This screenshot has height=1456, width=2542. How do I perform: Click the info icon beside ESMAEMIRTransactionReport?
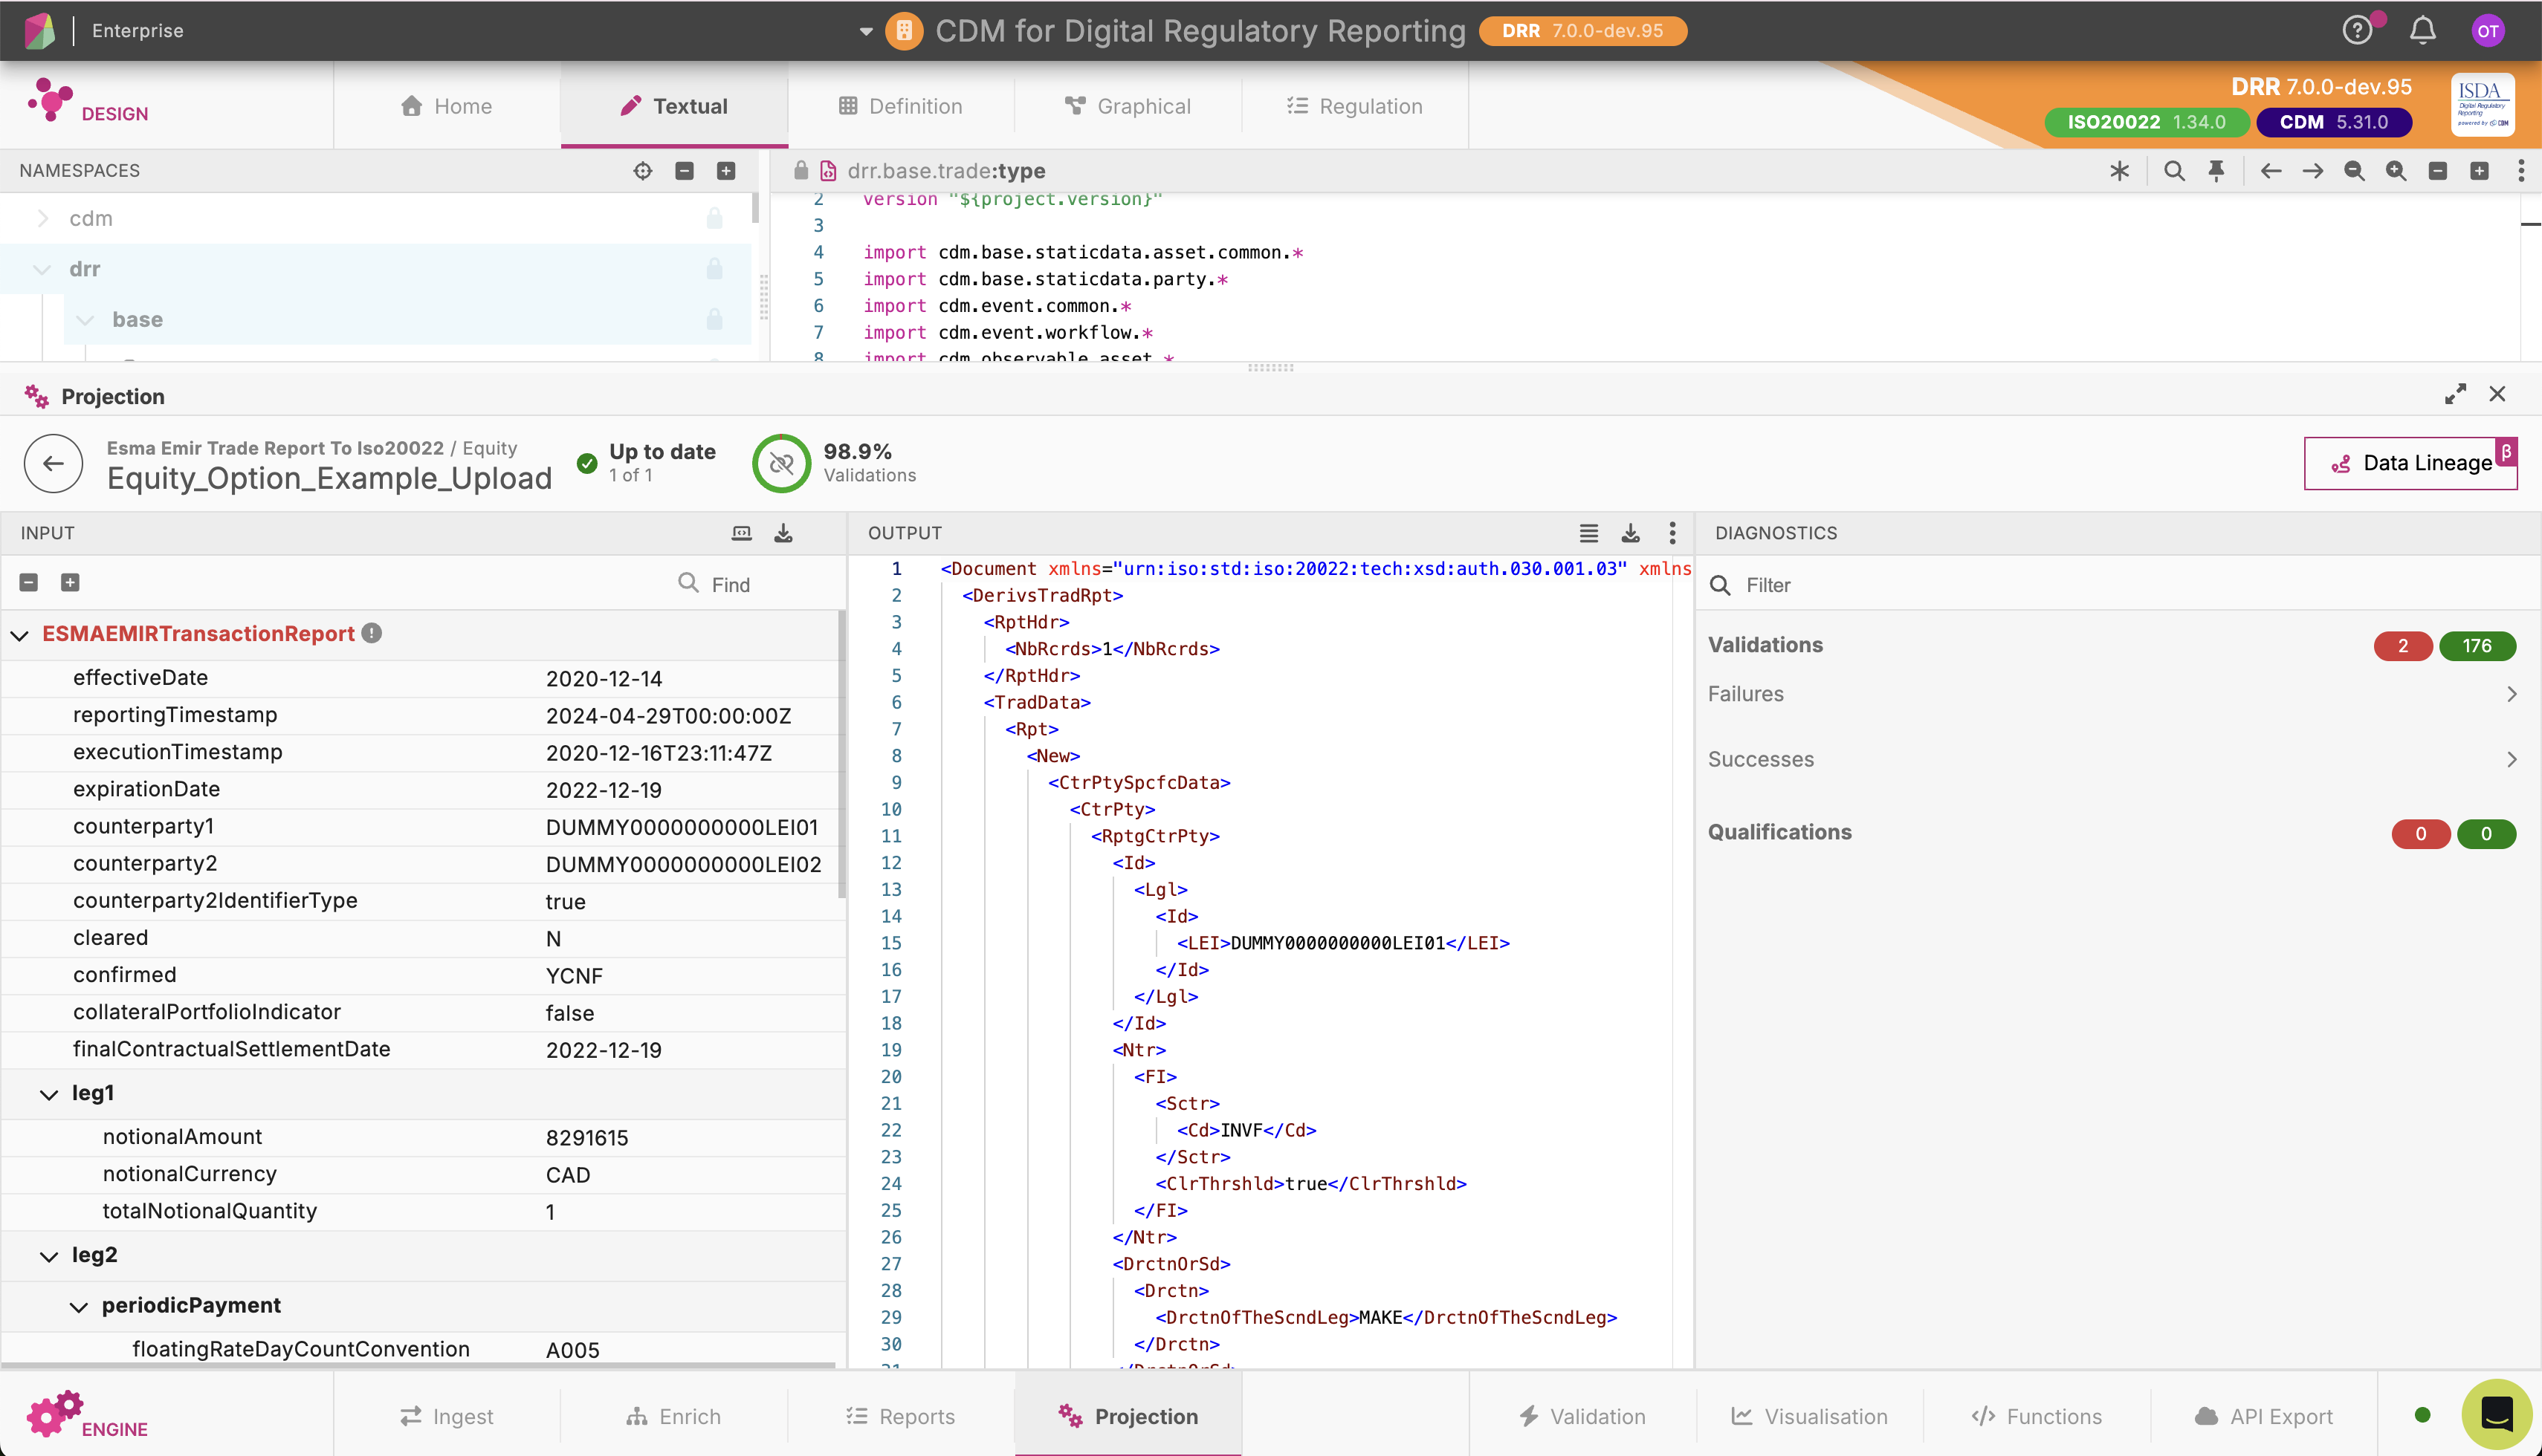tap(371, 633)
